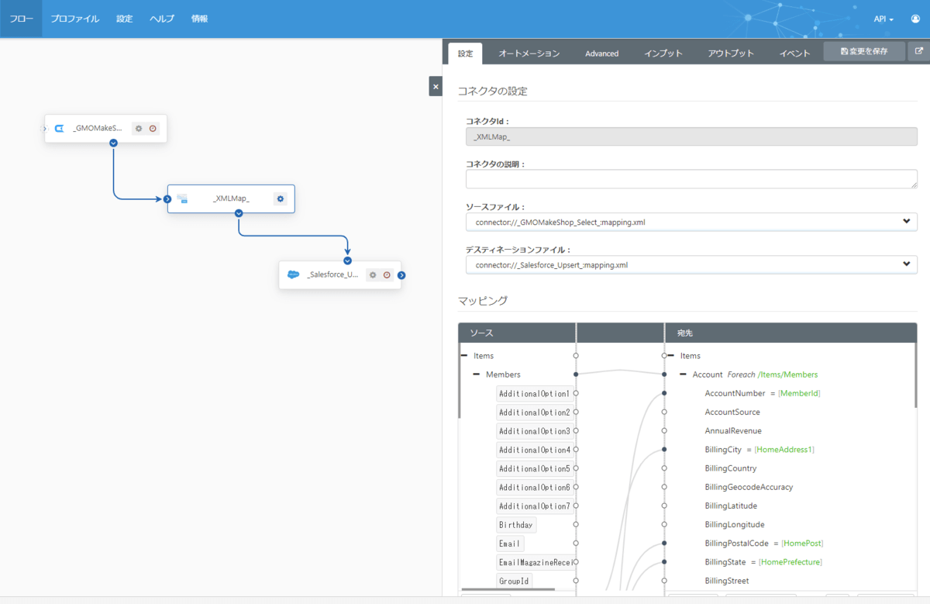This screenshot has height=604, width=930.
Task: Click the コネクタId field
Action: click(691, 136)
